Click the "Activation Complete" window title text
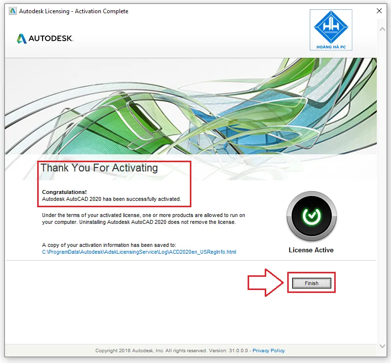Screen dimensions: 391x363 [101, 11]
